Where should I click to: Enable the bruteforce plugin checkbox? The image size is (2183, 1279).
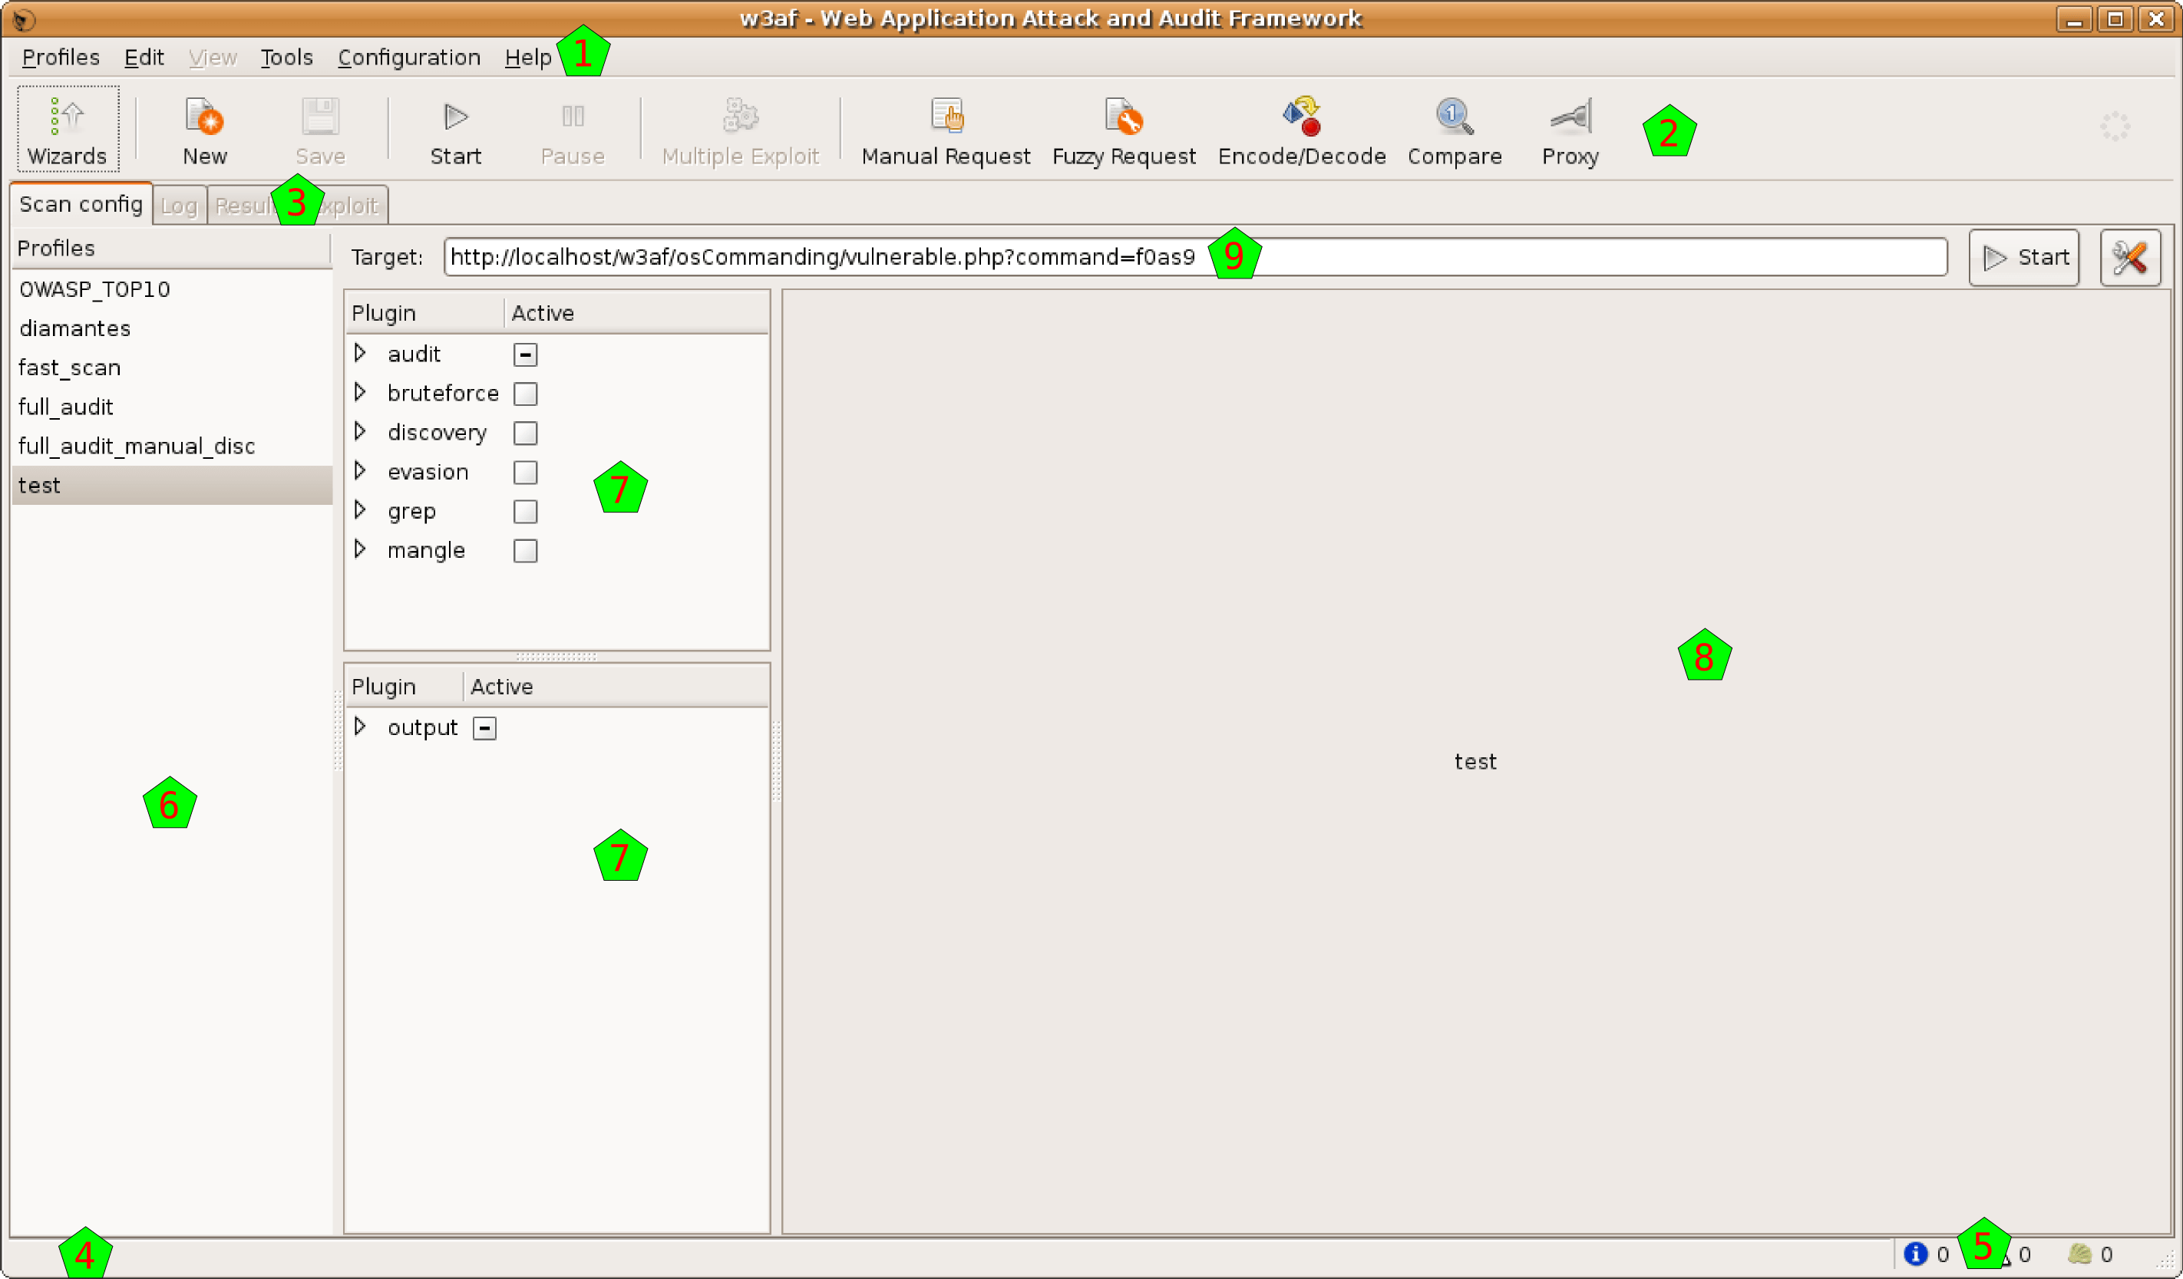[x=525, y=394]
